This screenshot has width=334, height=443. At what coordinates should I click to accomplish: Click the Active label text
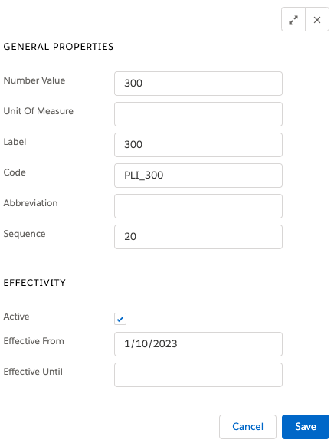pos(16,317)
